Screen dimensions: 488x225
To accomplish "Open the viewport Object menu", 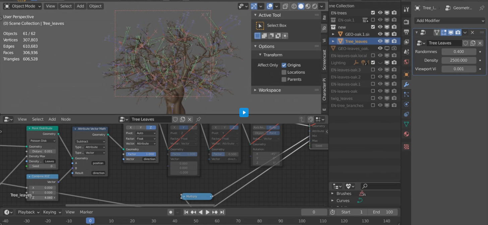I will [x=95, y=6].
